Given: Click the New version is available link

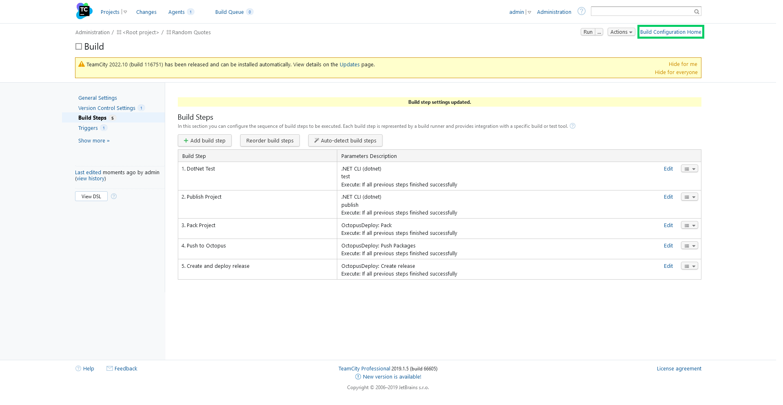Looking at the screenshot, I should [x=392, y=377].
